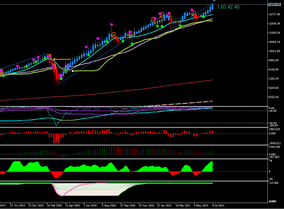The width and height of the screenshot is (284, 209).
Task: Click the magenta square marker at far left
Action: click(2, 70)
